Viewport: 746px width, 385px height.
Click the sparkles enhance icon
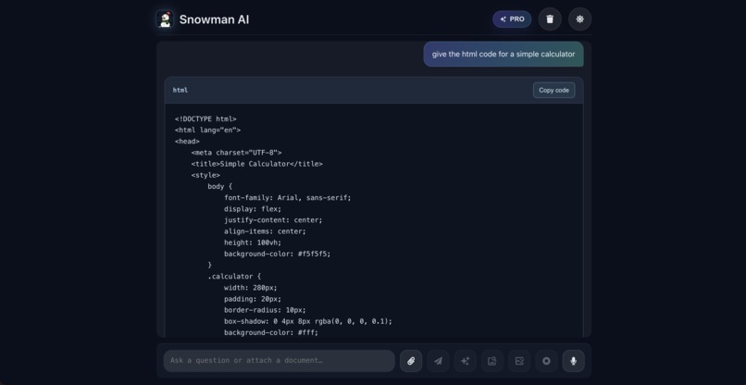point(465,361)
